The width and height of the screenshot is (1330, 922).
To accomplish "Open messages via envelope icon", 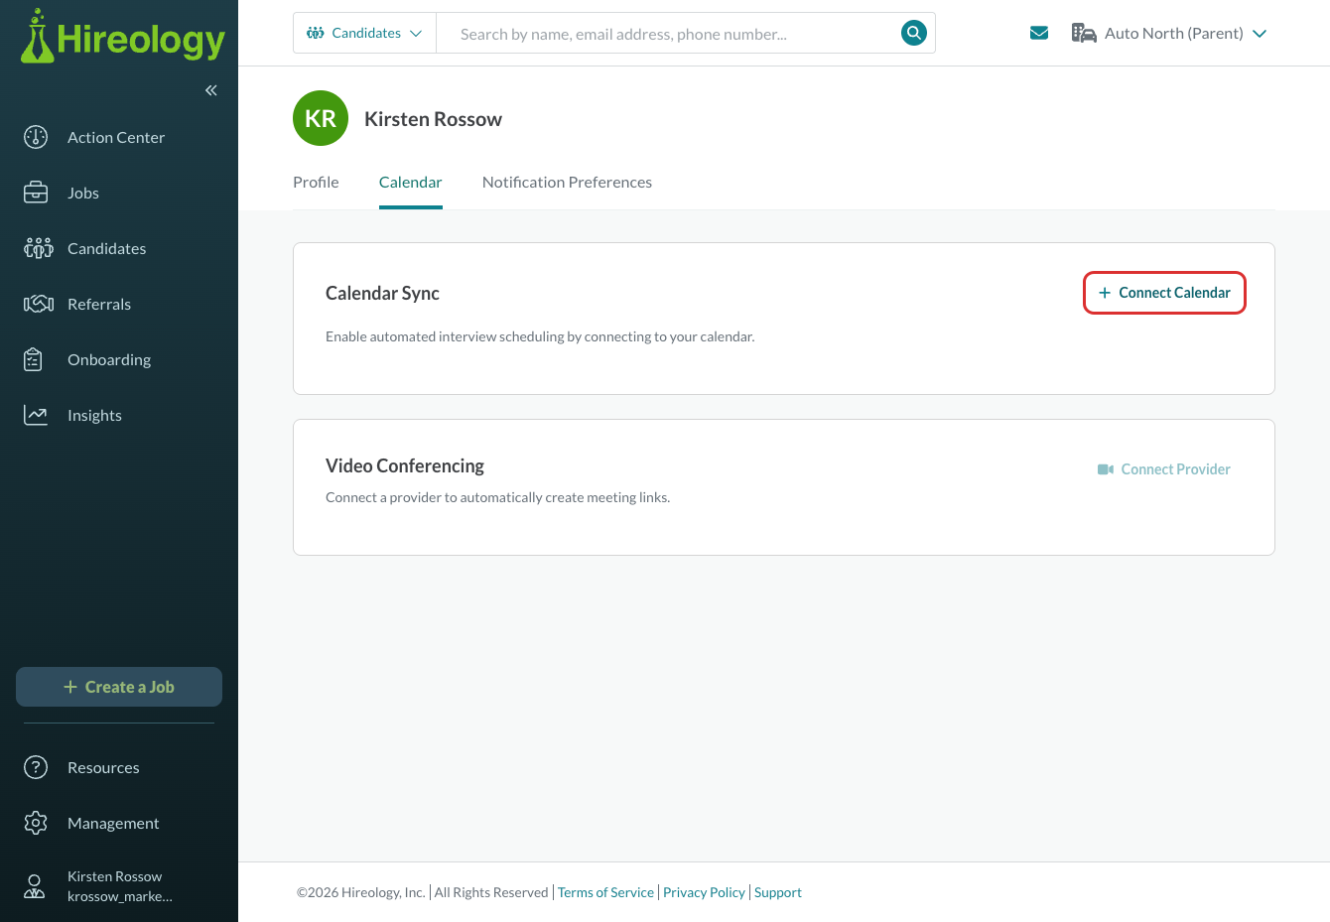I will [x=1039, y=33].
